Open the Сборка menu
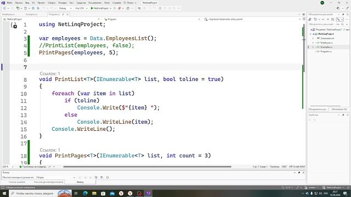This screenshot has height=197, width=351. 52,3
